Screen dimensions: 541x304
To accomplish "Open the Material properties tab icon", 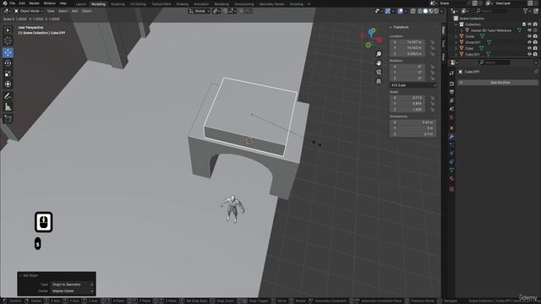I will 451,178.
